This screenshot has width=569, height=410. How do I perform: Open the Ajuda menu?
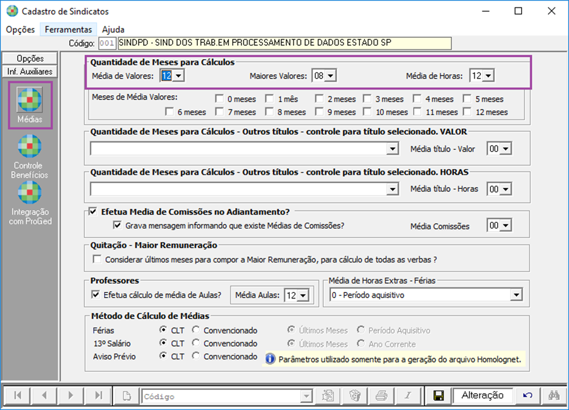(x=113, y=30)
